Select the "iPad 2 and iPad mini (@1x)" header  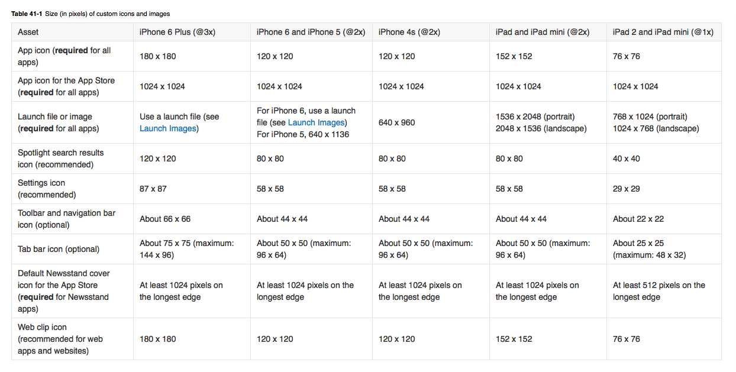point(663,32)
